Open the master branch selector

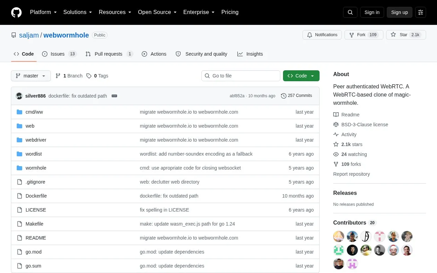31,76
